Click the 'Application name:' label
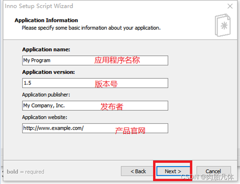 [x=46, y=49]
